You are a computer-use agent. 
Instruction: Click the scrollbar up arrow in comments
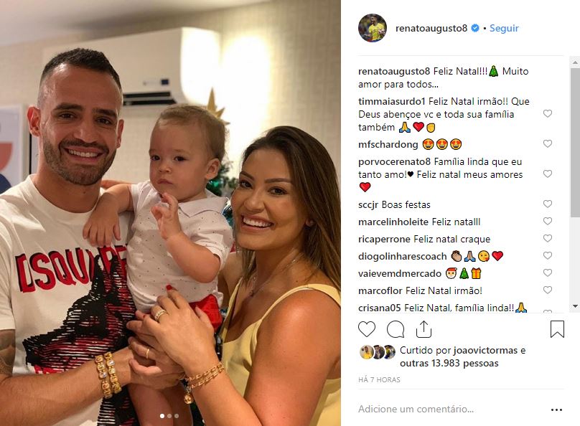point(575,63)
